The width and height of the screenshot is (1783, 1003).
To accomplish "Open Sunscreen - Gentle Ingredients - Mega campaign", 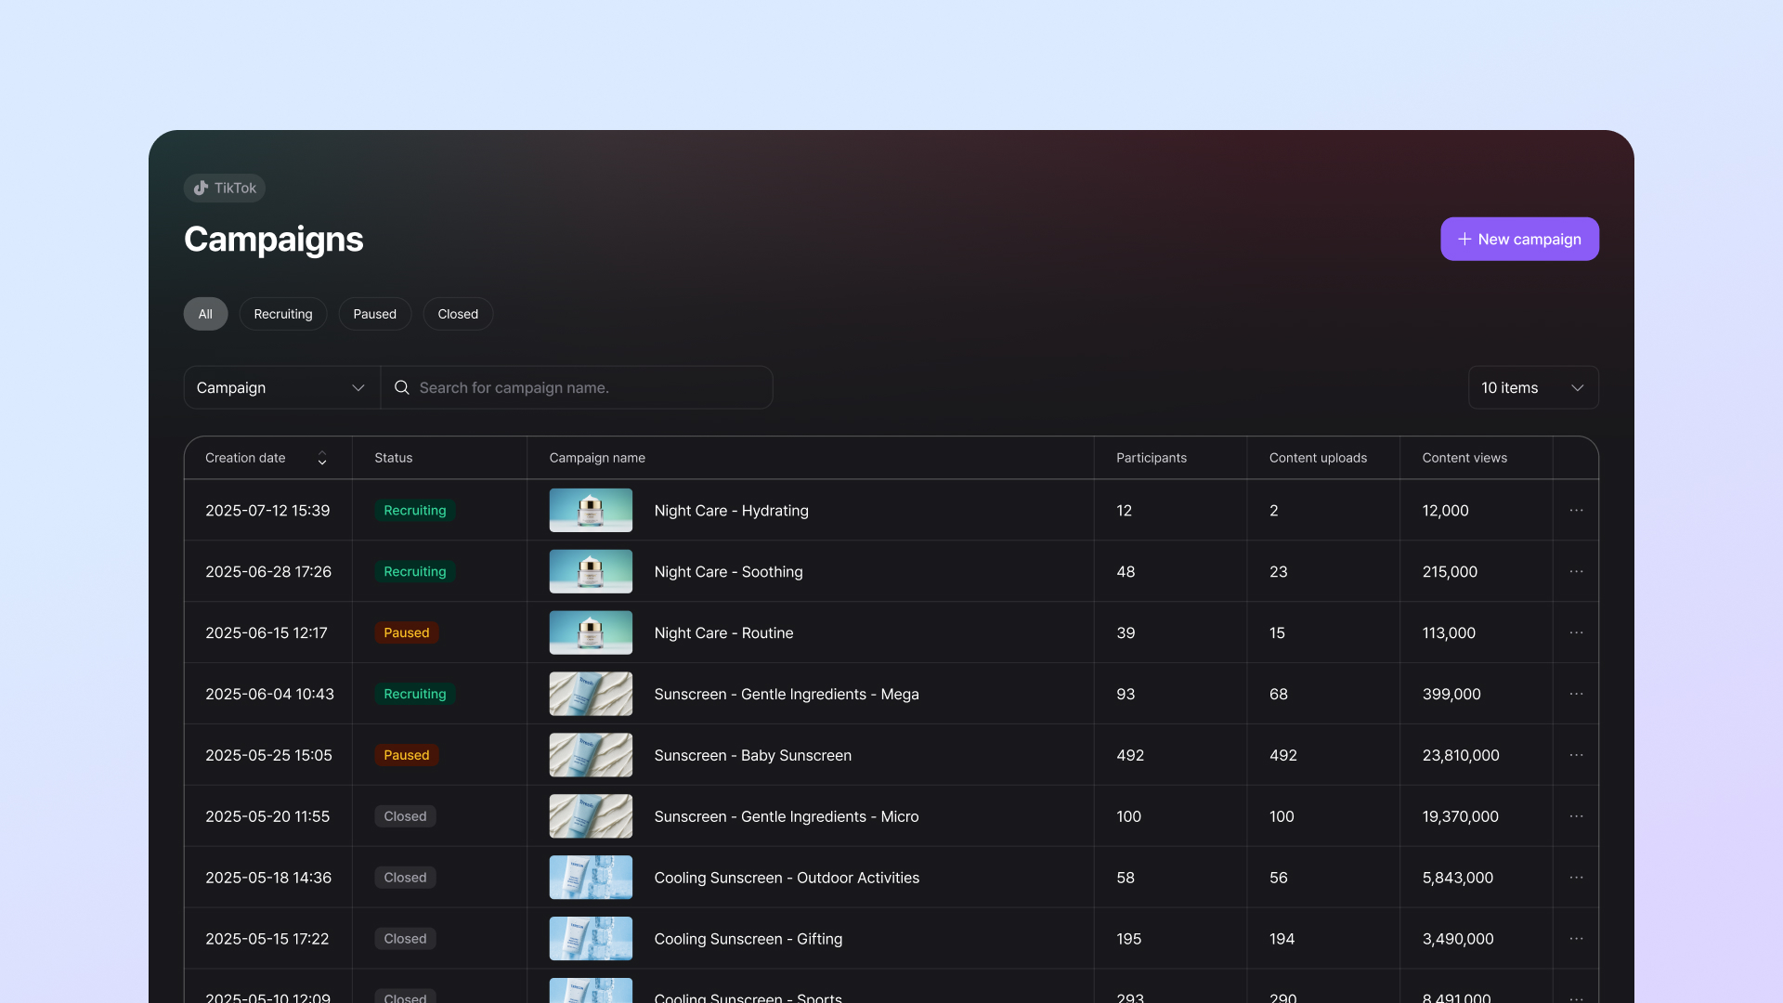I will 786,694.
